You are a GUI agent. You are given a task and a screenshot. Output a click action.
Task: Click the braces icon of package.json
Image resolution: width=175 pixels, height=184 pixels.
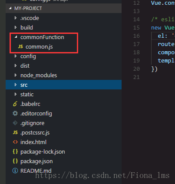[15, 161]
